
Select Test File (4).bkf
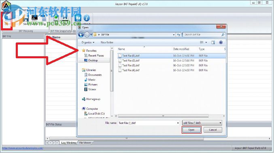(x=131, y=70)
